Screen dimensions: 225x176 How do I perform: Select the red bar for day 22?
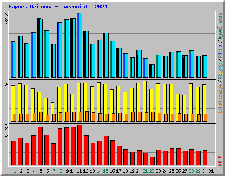(x=152, y=161)
